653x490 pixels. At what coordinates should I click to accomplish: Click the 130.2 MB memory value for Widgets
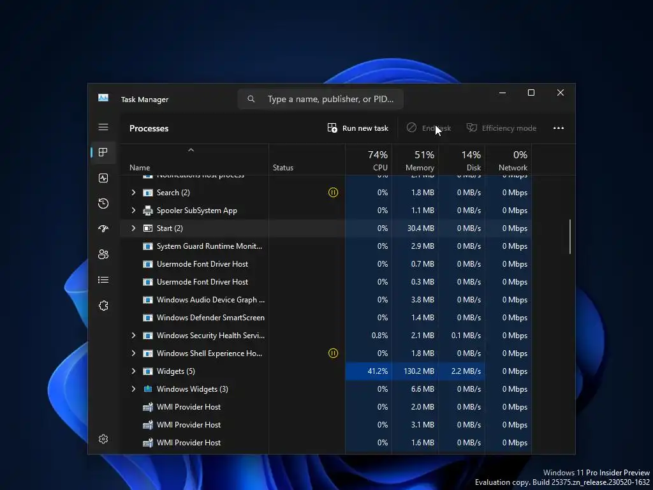(x=418, y=371)
